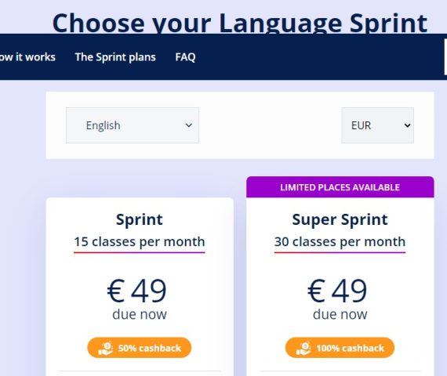Open the English language dropdown
Image resolution: width=447 pixels, height=376 pixels.
coord(133,125)
